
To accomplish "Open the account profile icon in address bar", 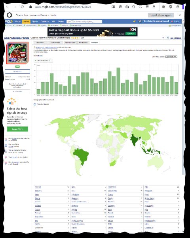I will [x=154, y=7].
